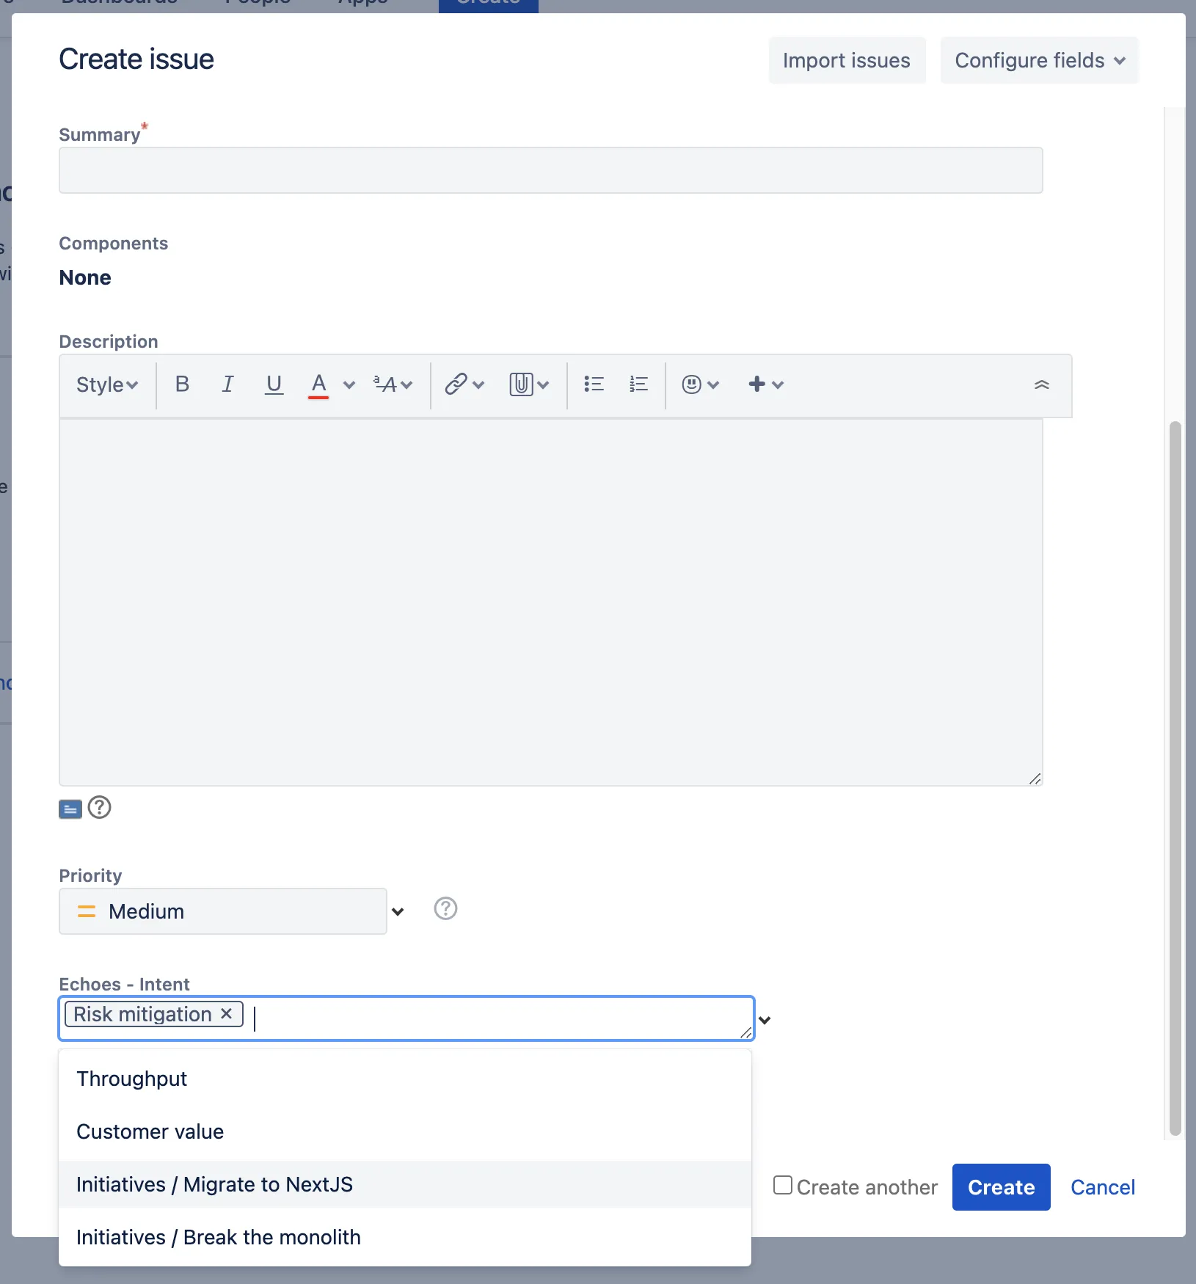Screen dimensions: 1196x1284
Task: Open more text formatting options menu
Action: tap(393, 384)
